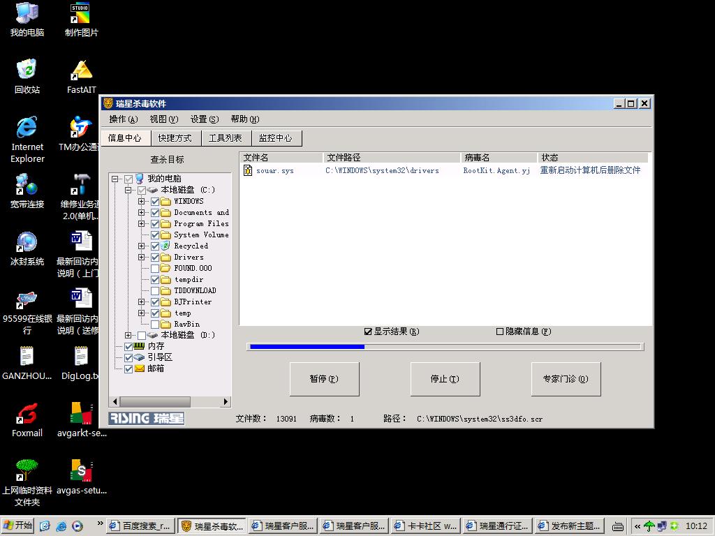Check the TDDOWNLOAD folder checkbox
Screen dimensions: 715x536
(155, 291)
